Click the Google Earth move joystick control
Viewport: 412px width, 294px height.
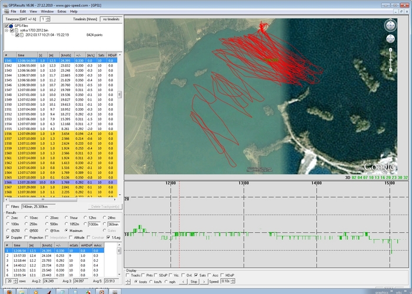390,39
